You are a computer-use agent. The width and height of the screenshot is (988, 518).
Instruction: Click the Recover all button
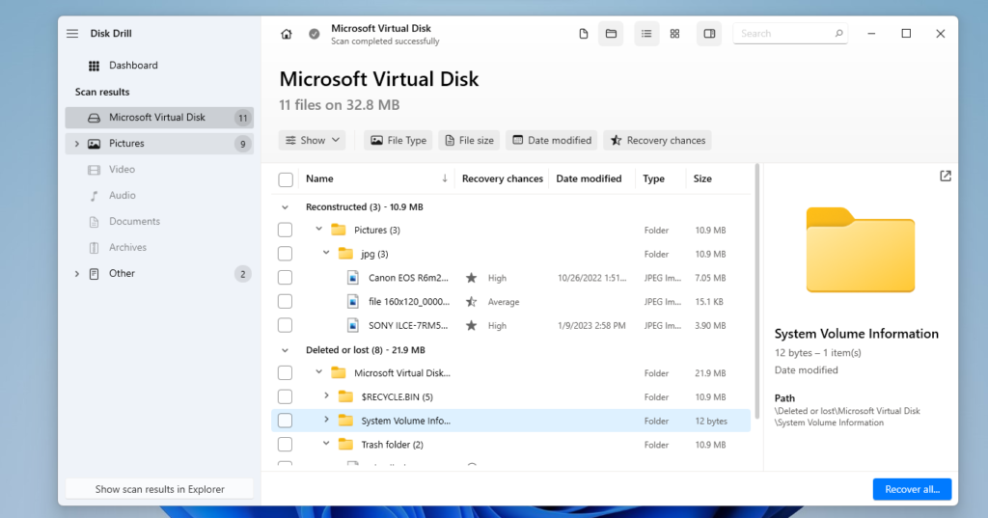[x=912, y=489]
